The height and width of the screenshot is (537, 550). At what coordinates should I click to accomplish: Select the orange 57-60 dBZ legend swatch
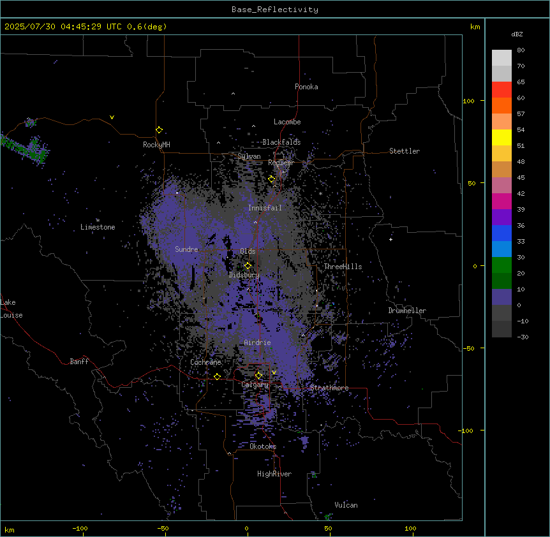[x=502, y=105]
